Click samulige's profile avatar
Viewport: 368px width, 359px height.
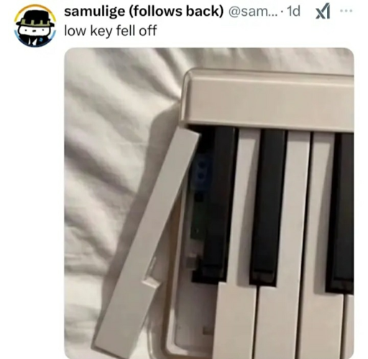[x=35, y=26]
